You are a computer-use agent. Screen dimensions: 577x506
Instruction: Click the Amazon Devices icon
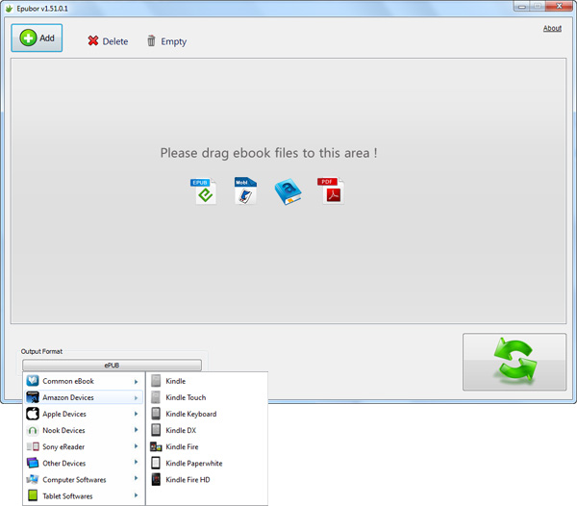point(33,397)
